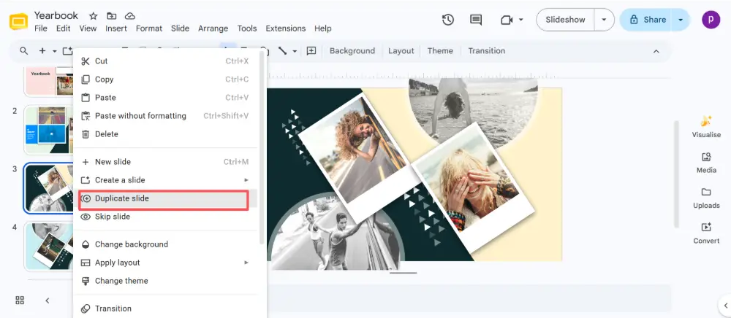Click the Layout toolbar button

[x=401, y=51]
